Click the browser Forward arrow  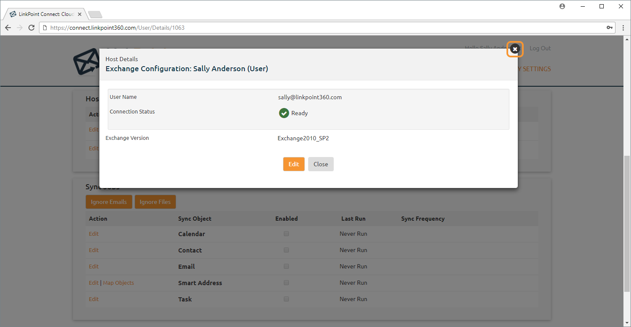(20, 28)
